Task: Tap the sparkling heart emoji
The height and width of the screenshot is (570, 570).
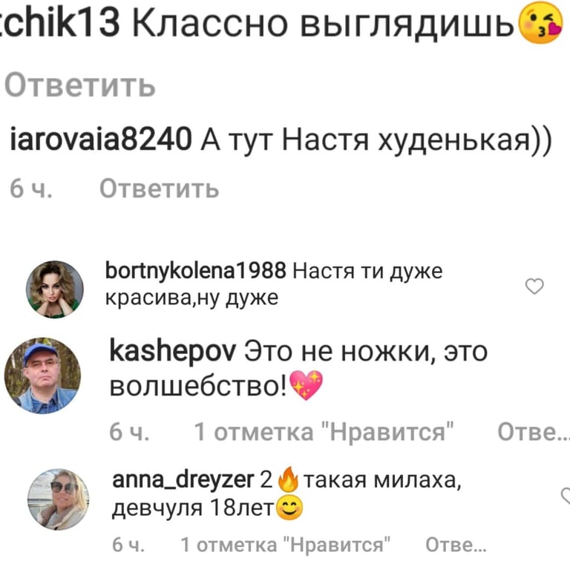Action: coord(306,385)
